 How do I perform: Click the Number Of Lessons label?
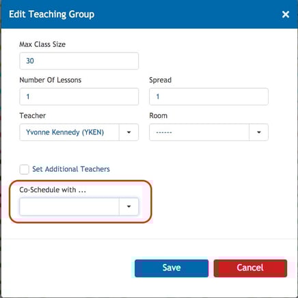click(x=51, y=80)
